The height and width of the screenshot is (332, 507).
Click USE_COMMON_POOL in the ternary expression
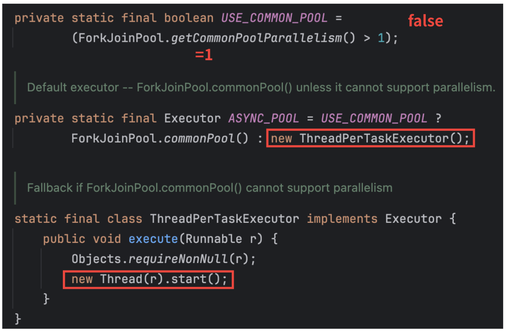[374, 118]
